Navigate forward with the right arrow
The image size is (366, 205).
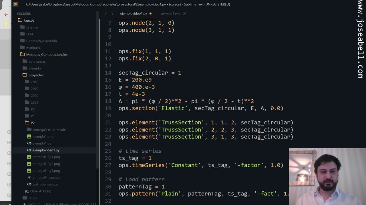(x=112, y=13)
